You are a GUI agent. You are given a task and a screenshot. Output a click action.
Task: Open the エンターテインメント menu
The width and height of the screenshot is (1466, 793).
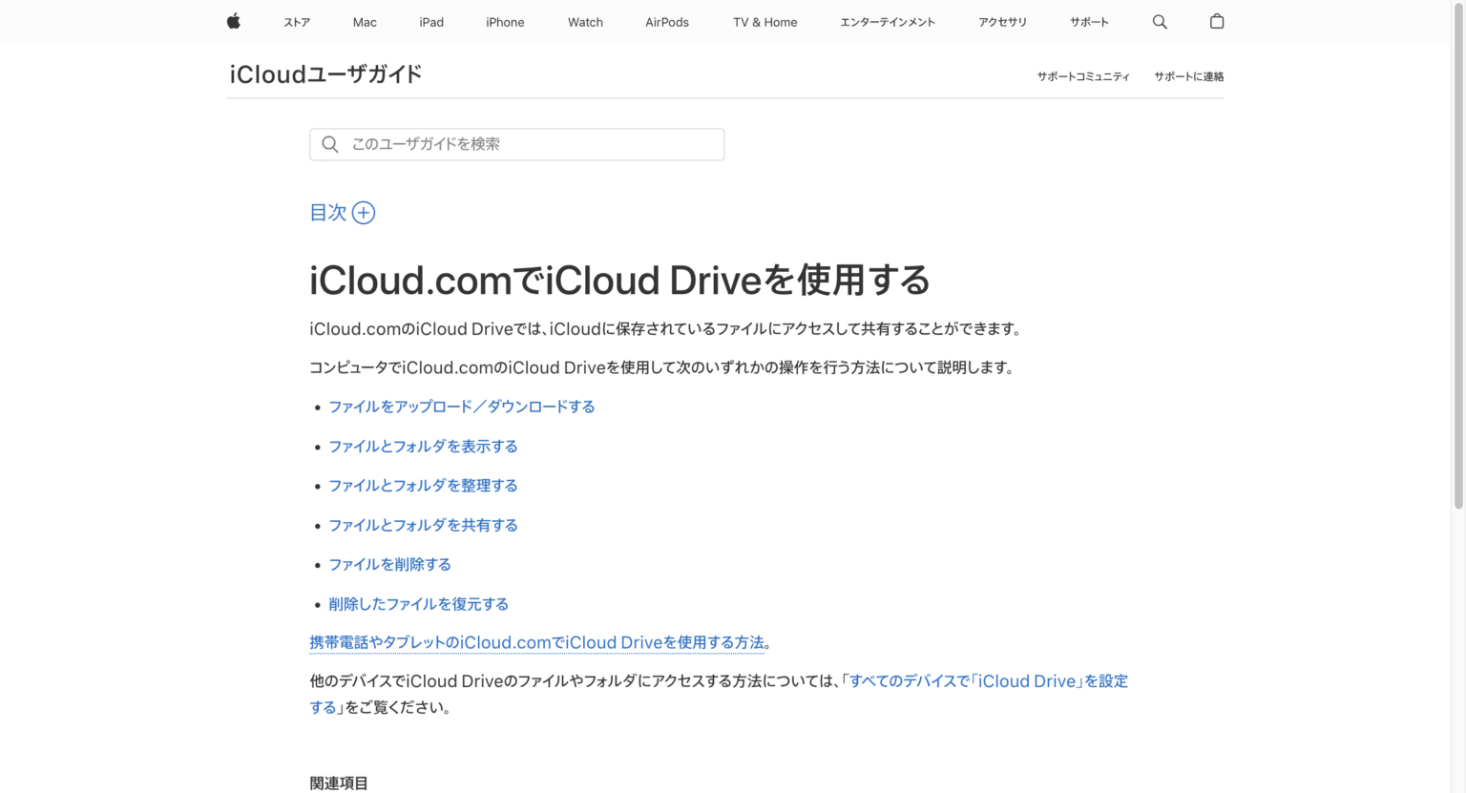(x=888, y=22)
